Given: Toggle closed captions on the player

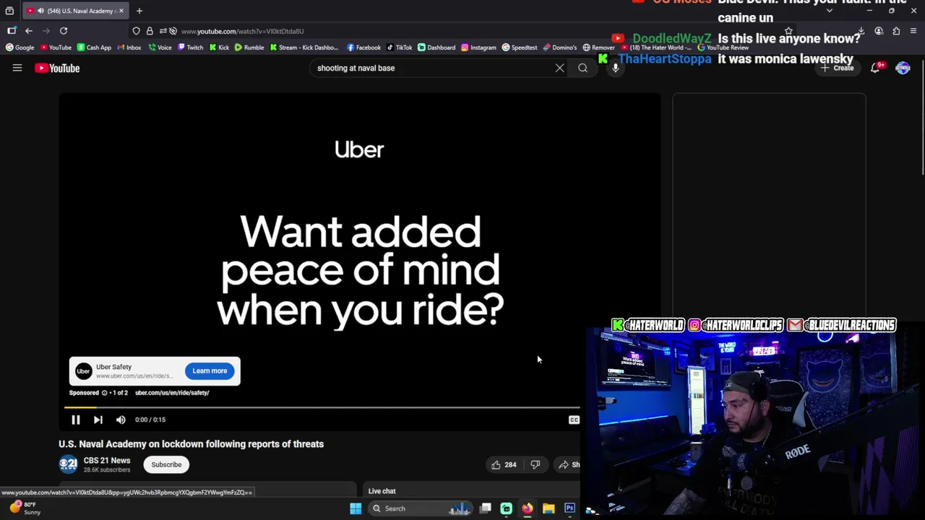Looking at the screenshot, I should coord(574,420).
